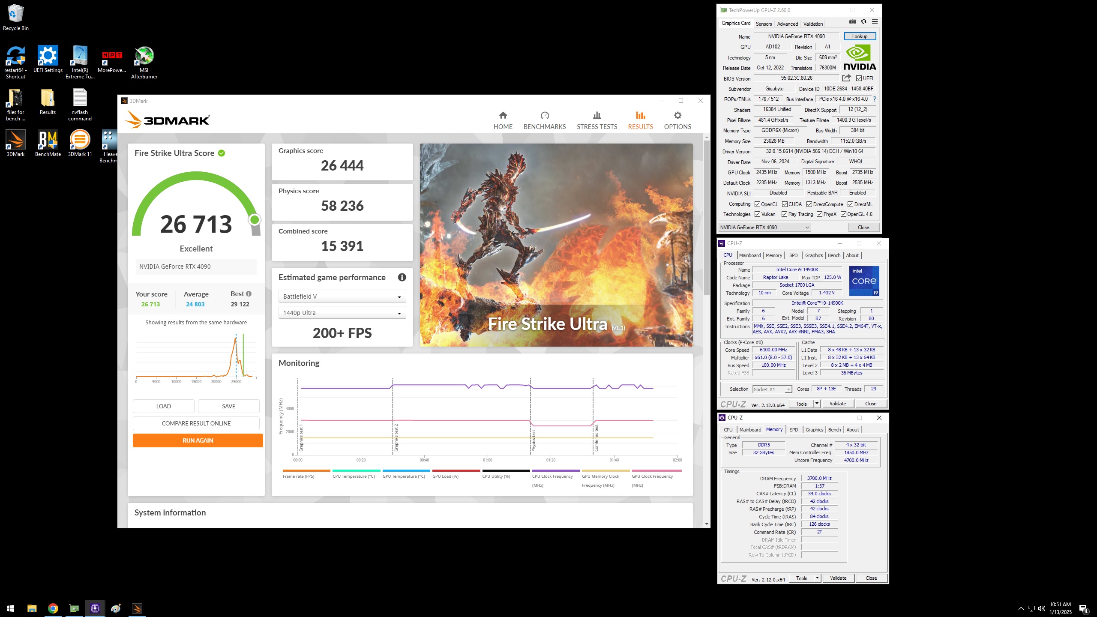Viewport: 1097px width, 617px height.
Task: Open the Mainboard tab in the upper CPU-Z window
Action: [750, 255]
